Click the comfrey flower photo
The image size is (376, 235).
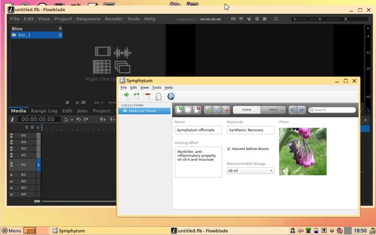[x=303, y=151]
